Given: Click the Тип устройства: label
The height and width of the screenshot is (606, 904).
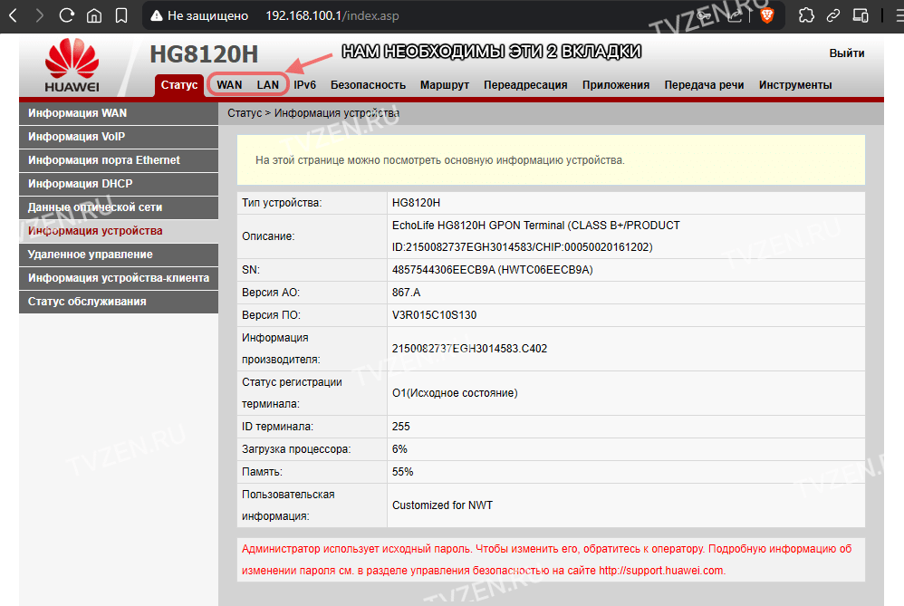Looking at the screenshot, I should (282, 203).
